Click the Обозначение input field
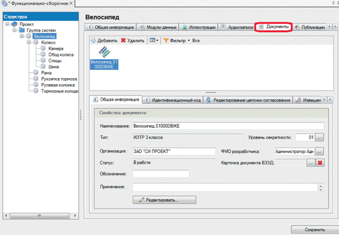The image size is (339, 235). [161, 174]
